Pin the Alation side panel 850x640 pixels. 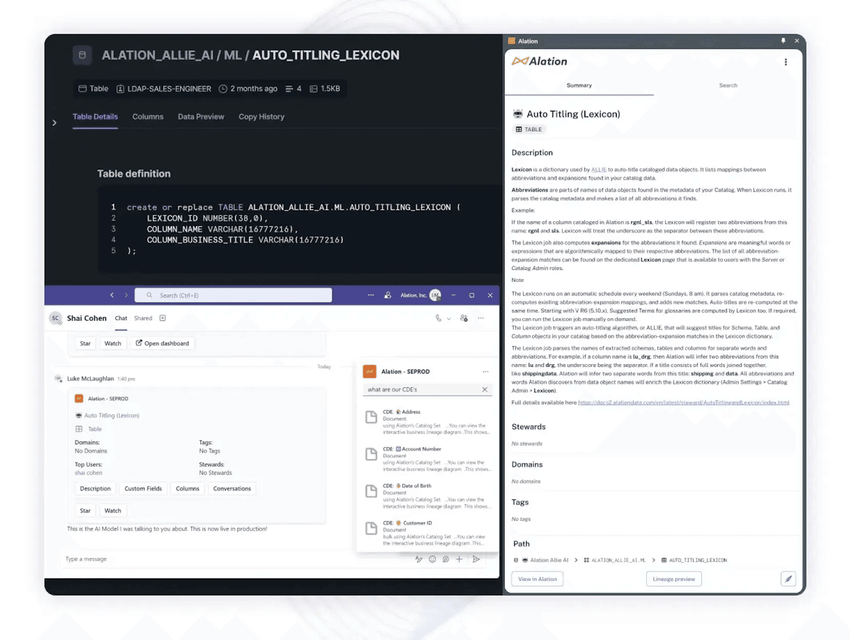pos(783,41)
